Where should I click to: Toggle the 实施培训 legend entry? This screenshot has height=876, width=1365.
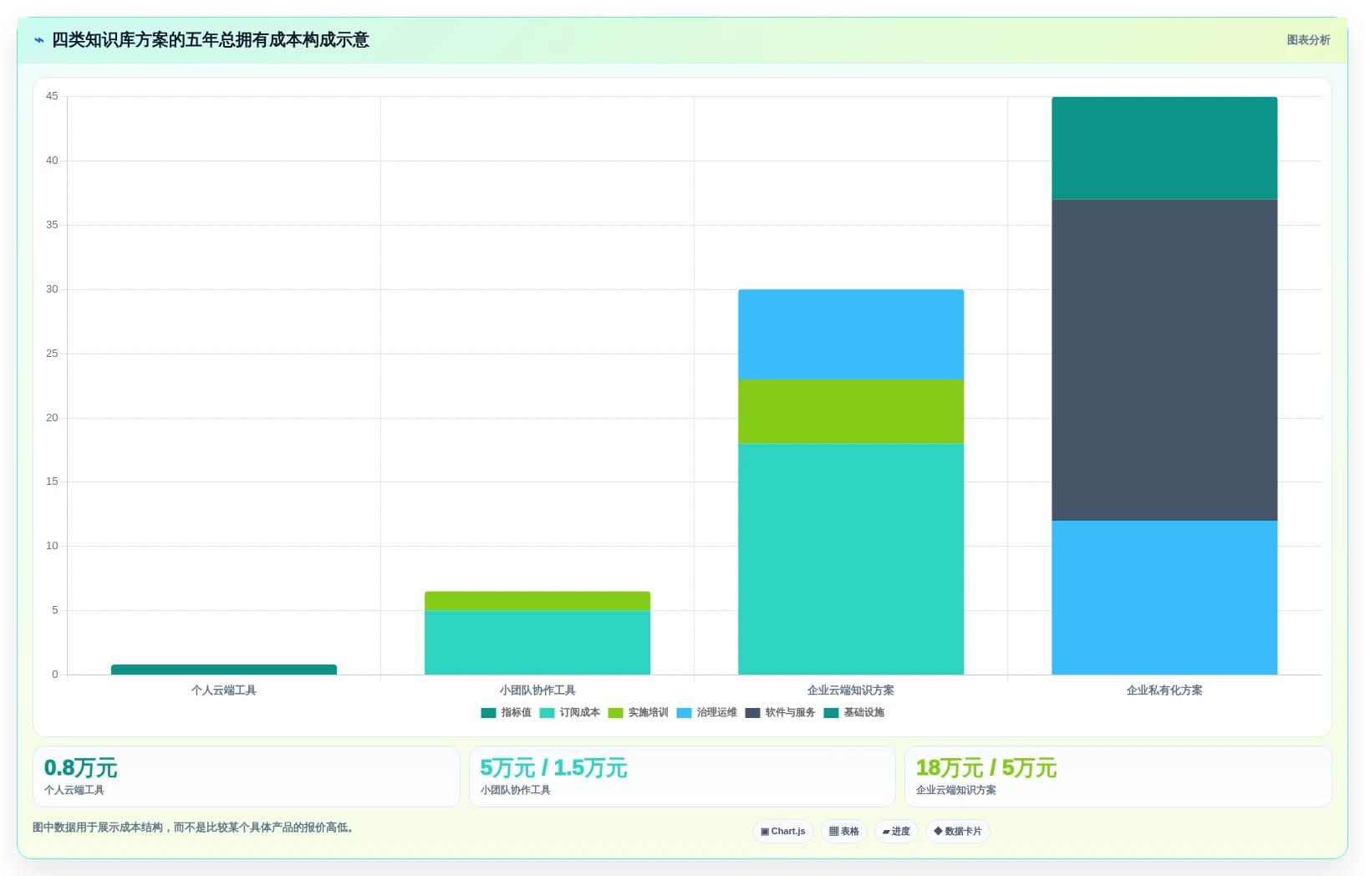tap(639, 713)
